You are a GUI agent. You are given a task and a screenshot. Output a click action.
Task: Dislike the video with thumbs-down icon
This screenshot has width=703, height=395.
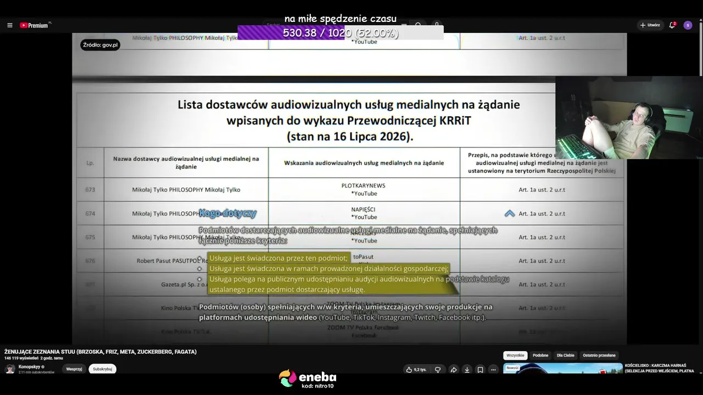pyautogui.click(x=438, y=370)
